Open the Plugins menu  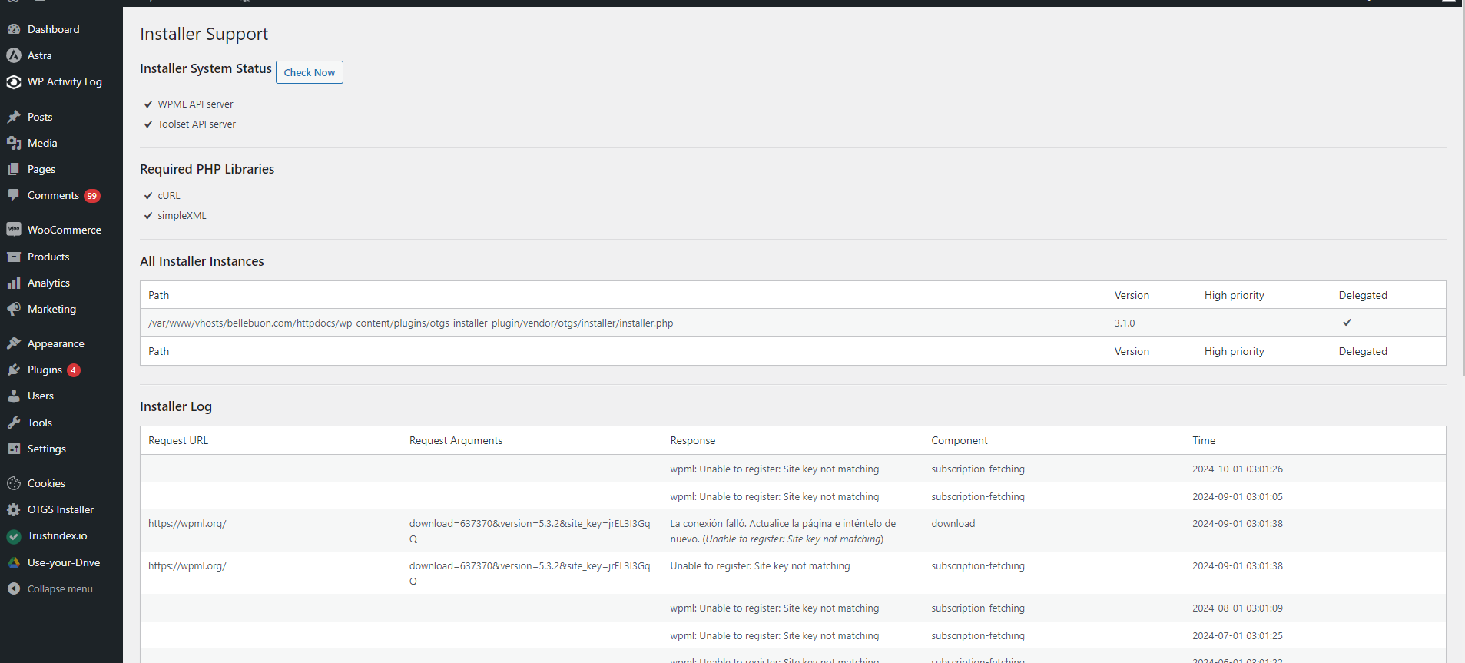click(x=45, y=370)
